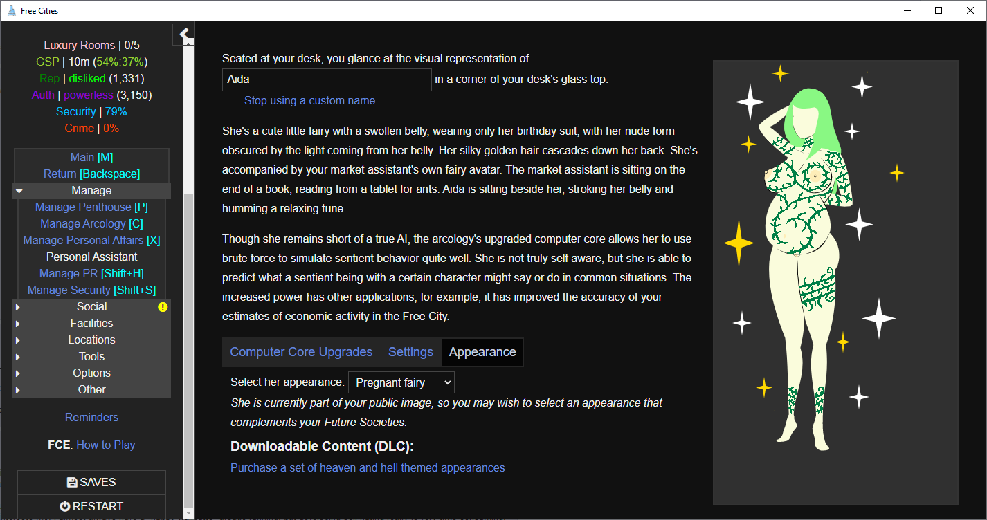Open Manage Penthouse page
The width and height of the screenshot is (987, 520).
(91, 207)
